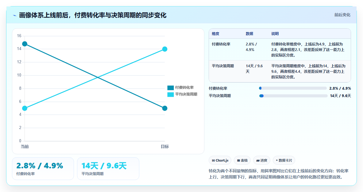Click the 表格 tag
This screenshot has height=192, width=363.
pyautogui.click(x=242, y=160)
